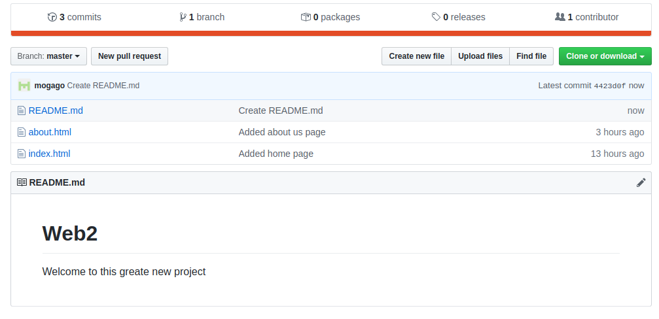Click the contributors people icon

point(560,17)
